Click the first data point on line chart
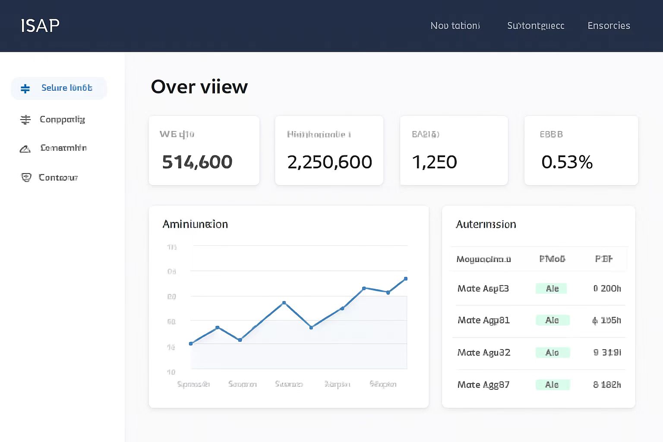Screen dimensions: 663x442 [191, 344]
